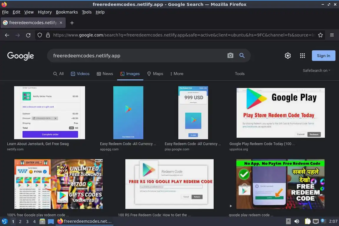Image resolution: width=339 pixels, height=226 pixels.
Task: Click the play.google.com source link
Action: (x=177, y=149)
